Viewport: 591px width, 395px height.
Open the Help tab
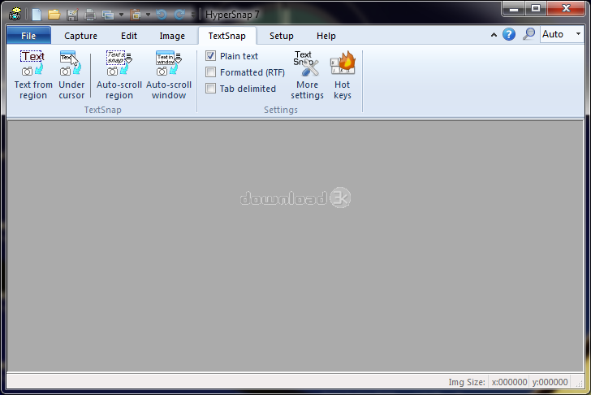[326, 36]
